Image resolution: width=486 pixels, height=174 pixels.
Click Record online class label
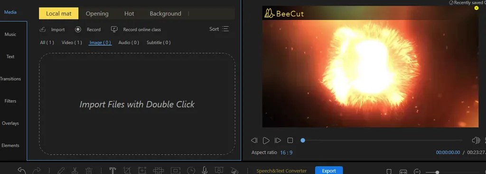[x=142, y=30]
